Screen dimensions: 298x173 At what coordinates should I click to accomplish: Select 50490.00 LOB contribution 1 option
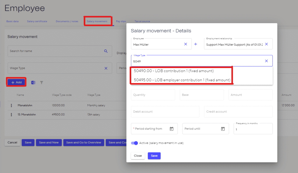[x=173, y=71]
